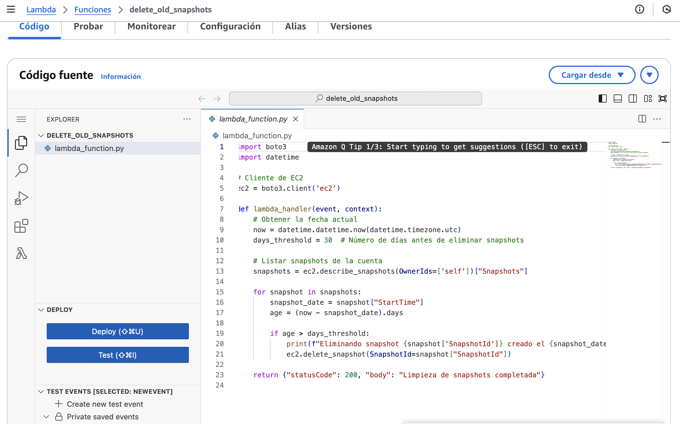680x424 pixels.
Task: Split the editor with the split icon
Action: [x=642, y=119]
